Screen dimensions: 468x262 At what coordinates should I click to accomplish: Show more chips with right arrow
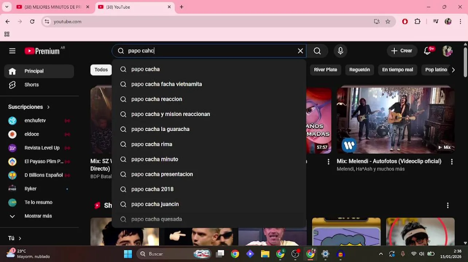click(x=453, y=70)
